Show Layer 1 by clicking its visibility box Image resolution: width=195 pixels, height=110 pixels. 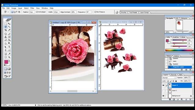(x=163, y=90)
